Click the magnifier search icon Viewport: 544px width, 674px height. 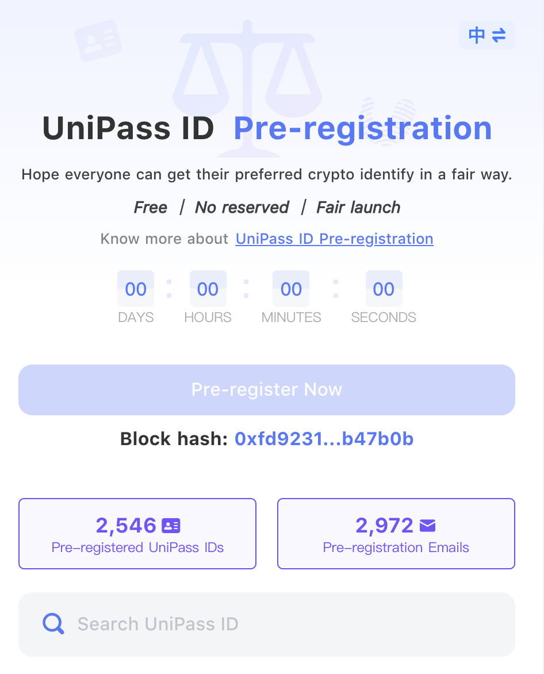tap(53, 624)
